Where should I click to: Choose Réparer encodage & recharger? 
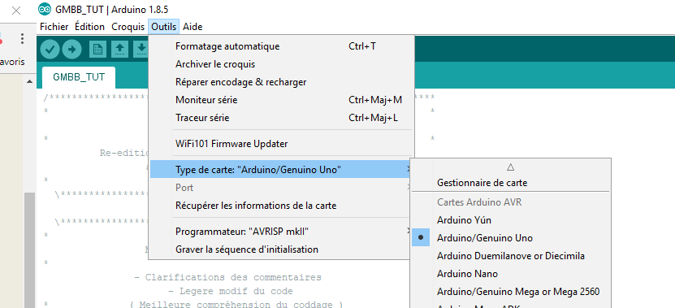click(281, 82)
